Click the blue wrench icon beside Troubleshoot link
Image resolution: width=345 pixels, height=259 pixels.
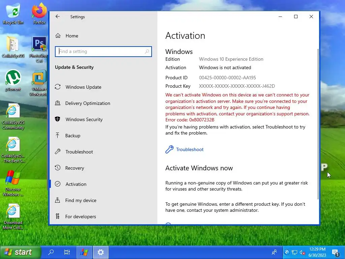click(x=169, y=149)
